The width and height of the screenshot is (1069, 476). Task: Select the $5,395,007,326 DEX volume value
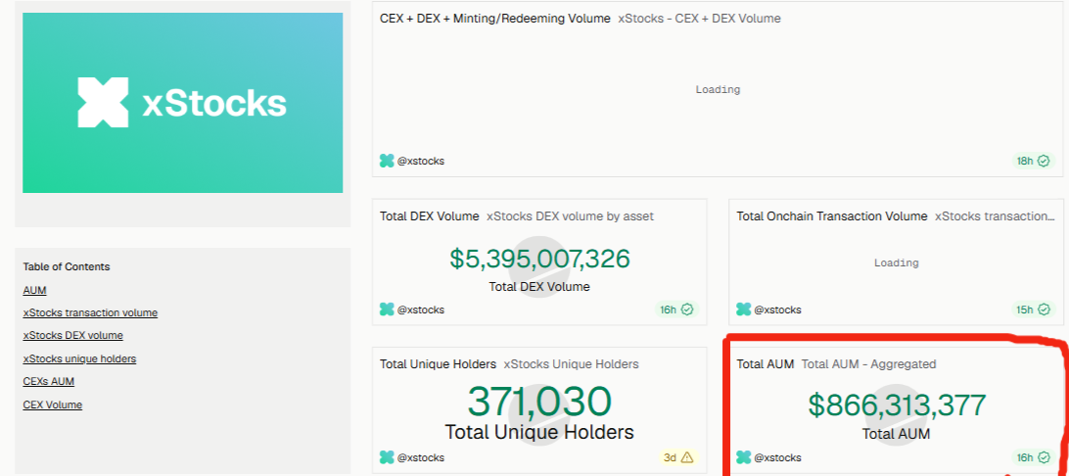539,259
